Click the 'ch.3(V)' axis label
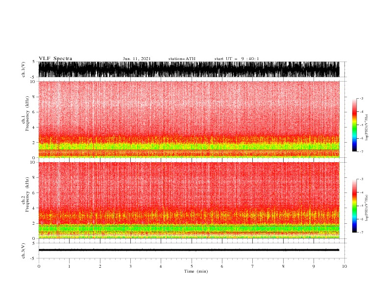This screenshot has width=388, height=299. [24, 251]
